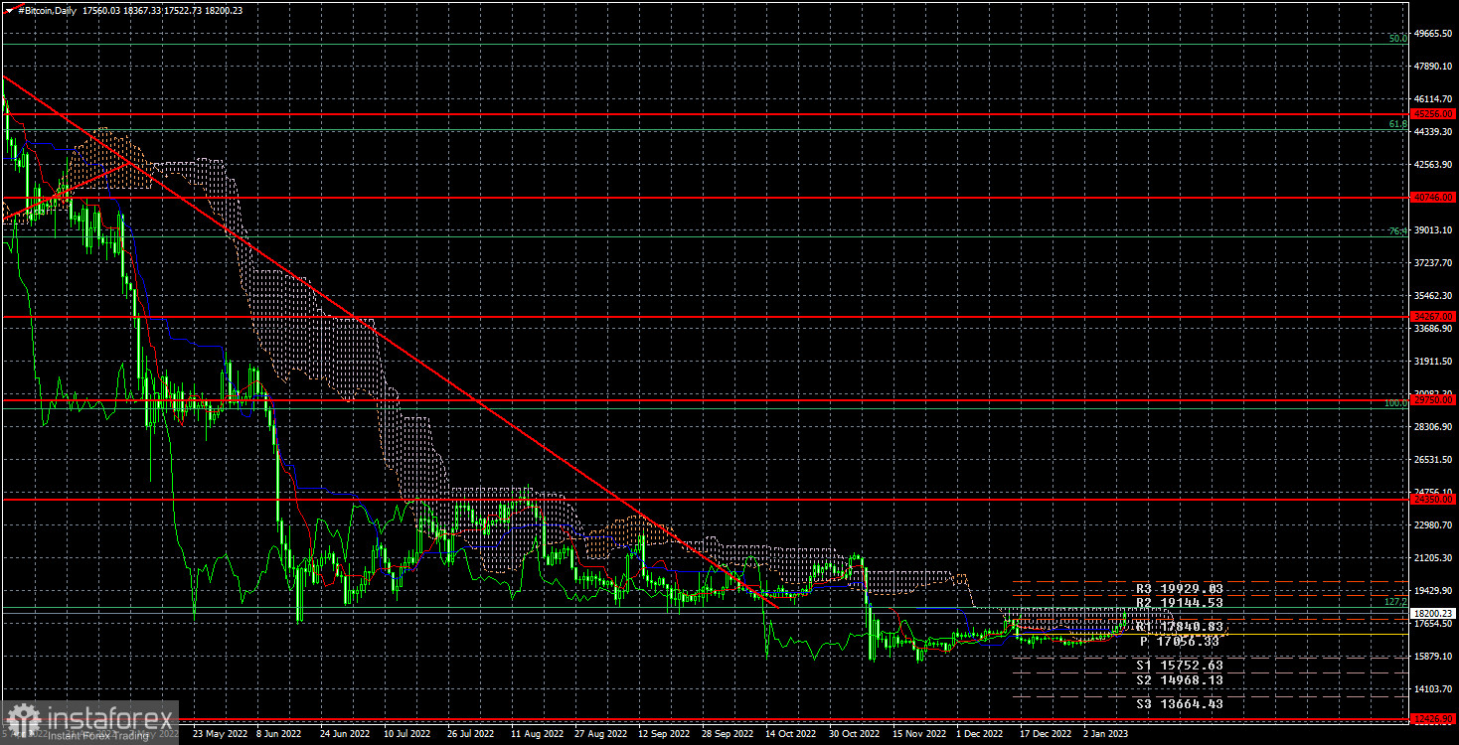Click the 10 Jul 2022 date label
The image size is (1459, 745).
(x=407, y=734)
